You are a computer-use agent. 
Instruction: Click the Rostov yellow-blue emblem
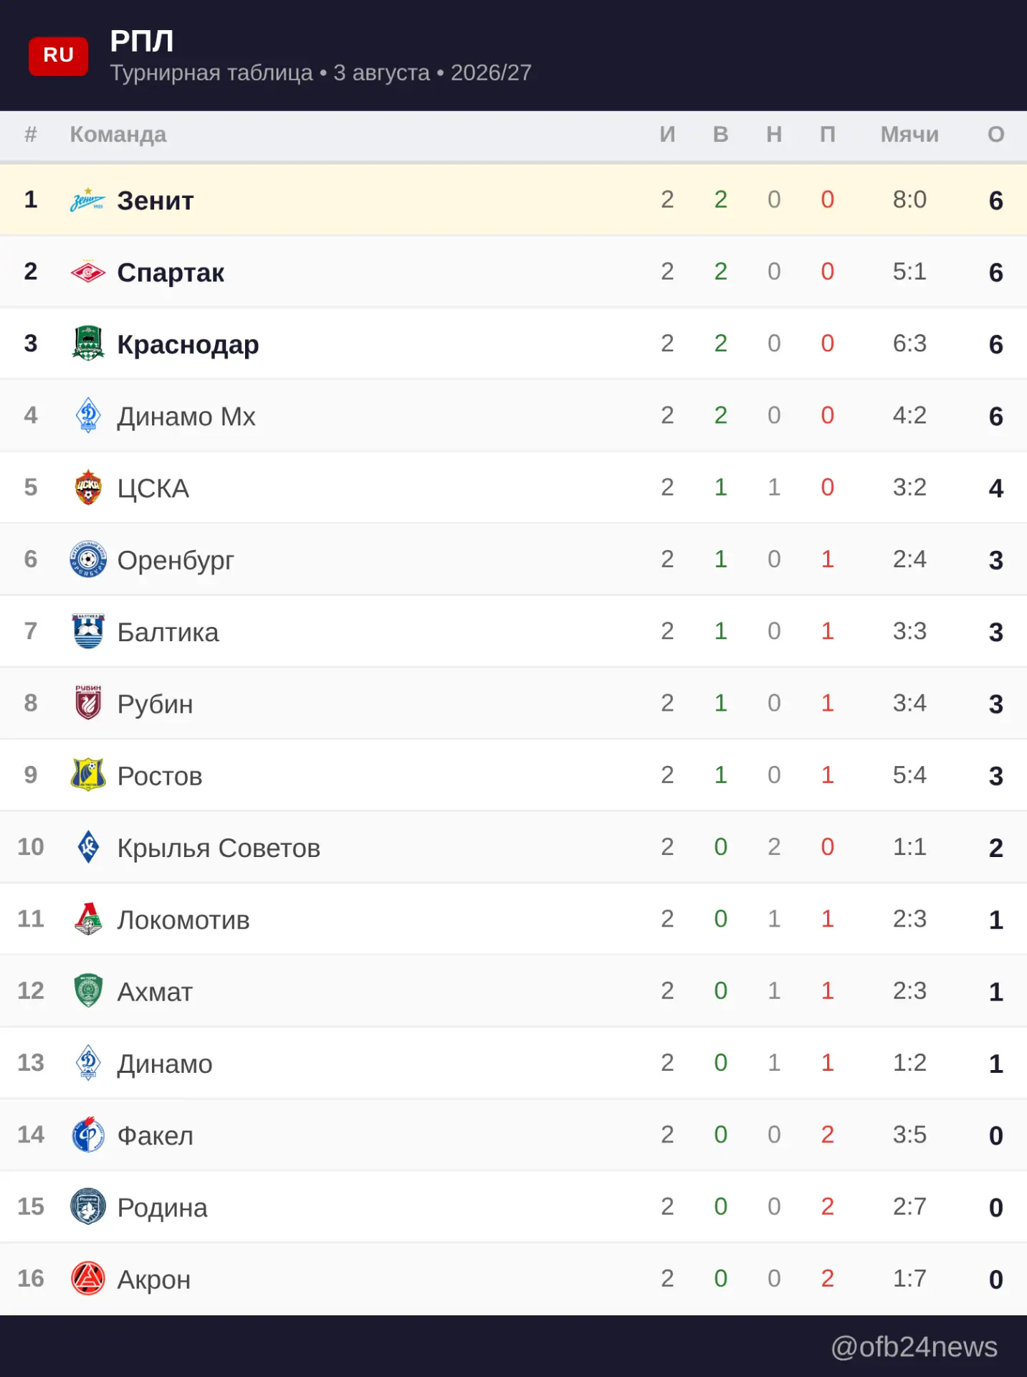[88, 775]
